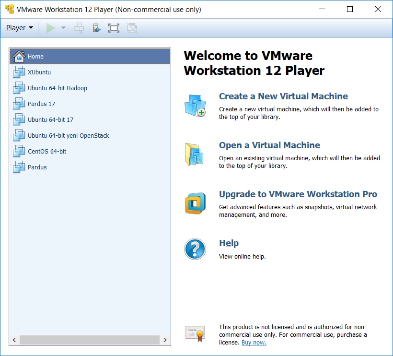Click Create a New Virtual Machine link
This screenshot has height=356, width=393.
click(283, 96)
